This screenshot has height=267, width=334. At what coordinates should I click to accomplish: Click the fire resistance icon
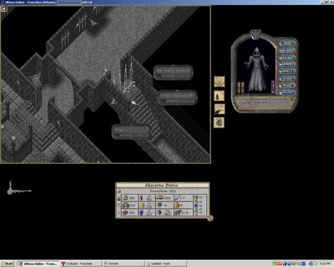(x=196, y=201)
